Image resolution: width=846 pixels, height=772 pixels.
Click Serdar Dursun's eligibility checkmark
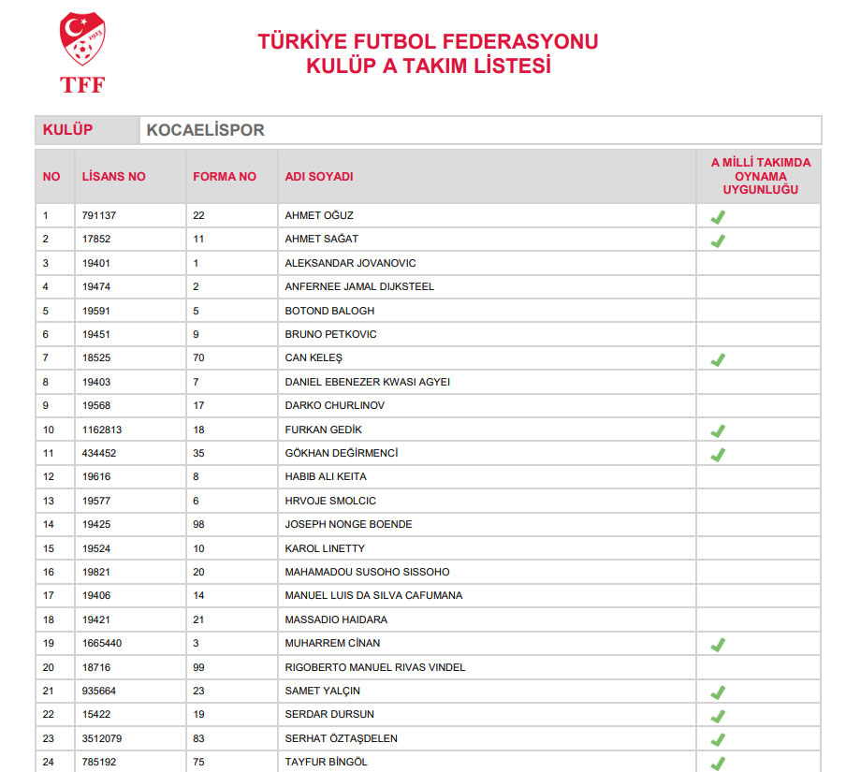pos(718,716)
